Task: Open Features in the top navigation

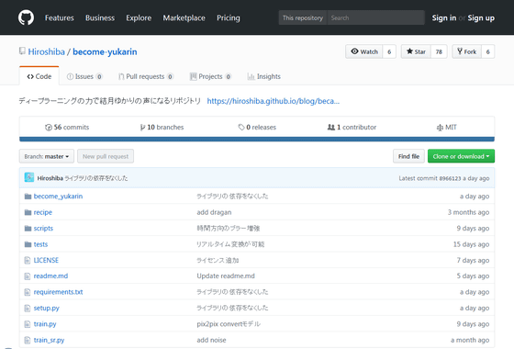Action: click(60, 17)
